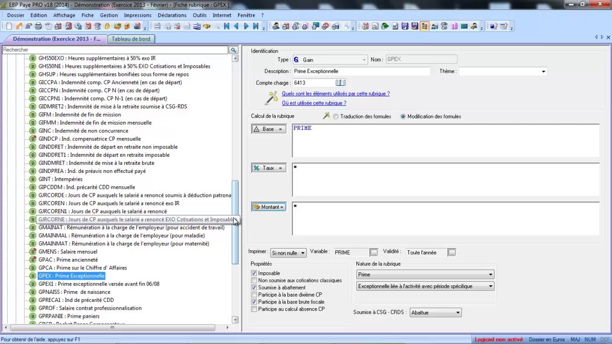Click Dossier en Euros in status bar
This screenshot has height=344, width=612.
[547, 340]
